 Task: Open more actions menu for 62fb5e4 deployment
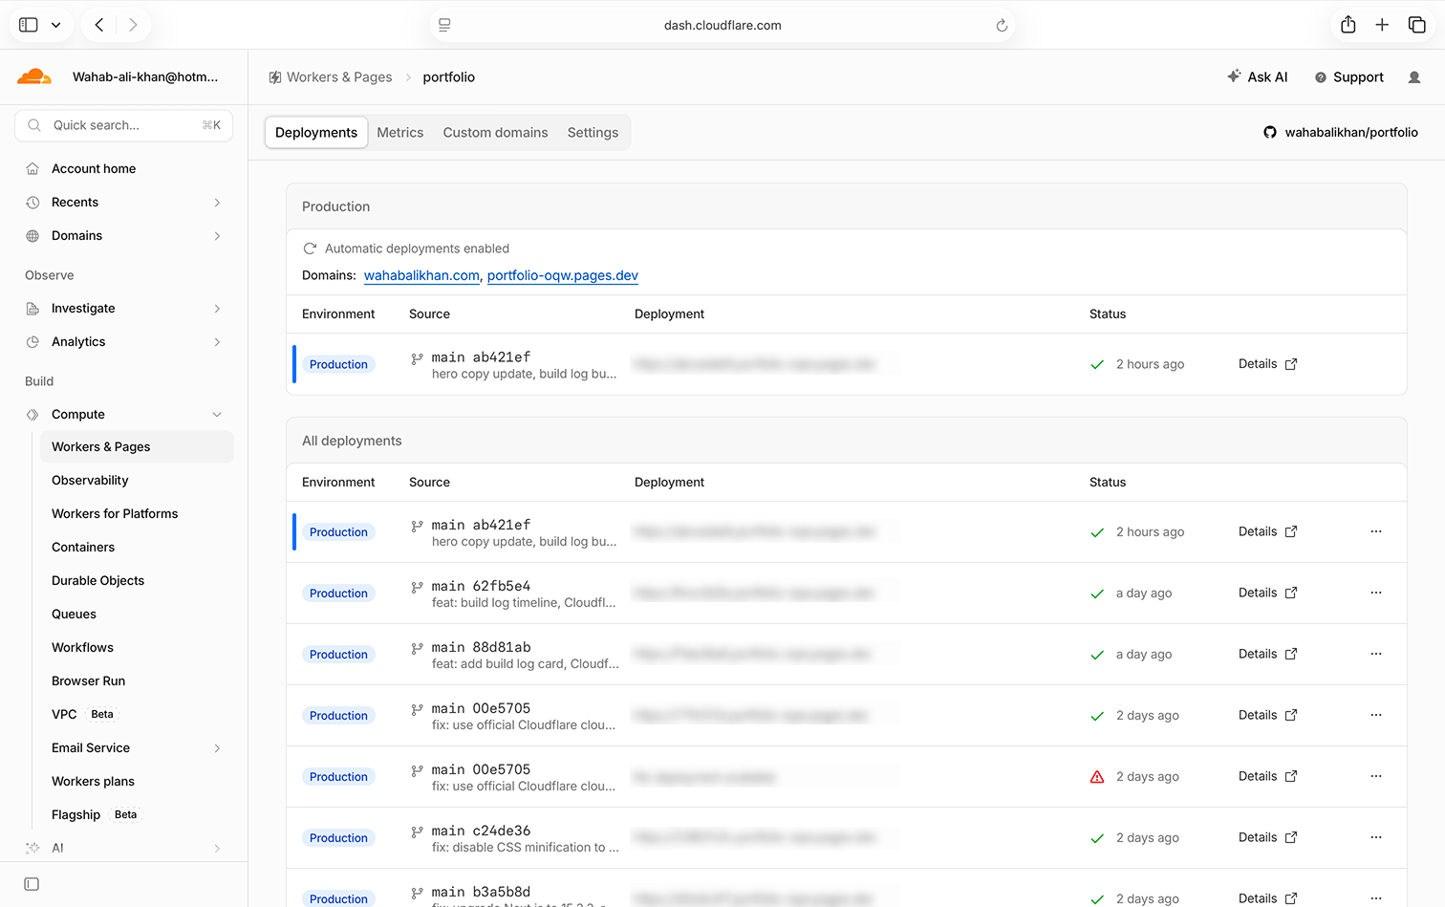1376,594
